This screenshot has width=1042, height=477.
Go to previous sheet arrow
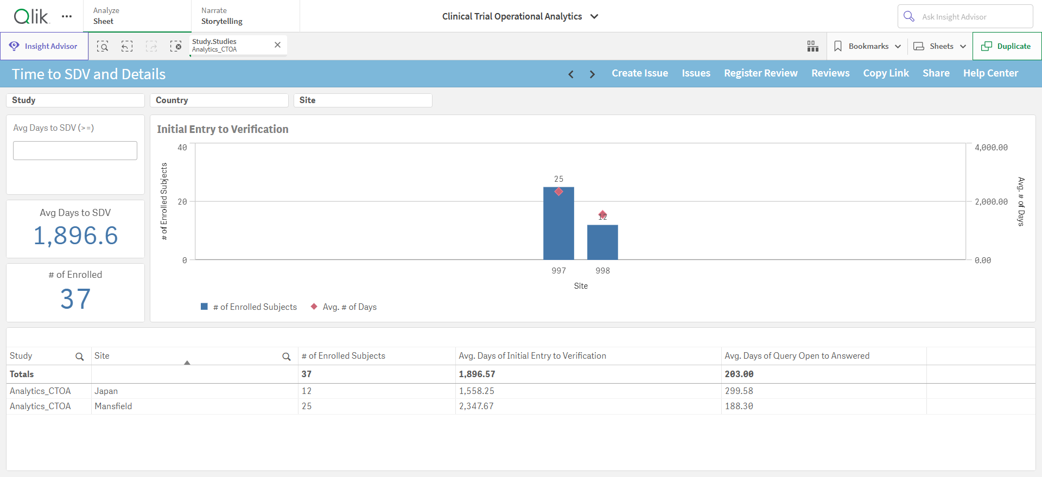(571, 74)
